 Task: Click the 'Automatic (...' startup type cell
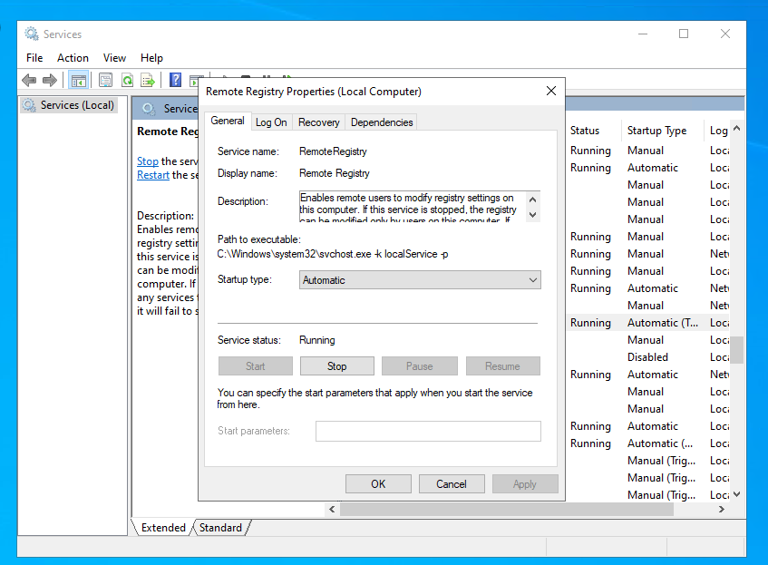coord(660,443)
